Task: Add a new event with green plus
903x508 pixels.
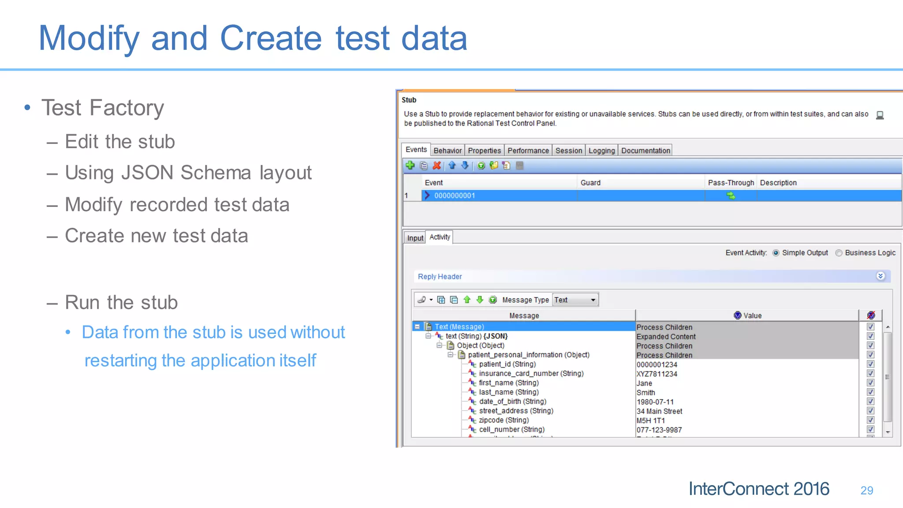Action: [x=410, y=165]
